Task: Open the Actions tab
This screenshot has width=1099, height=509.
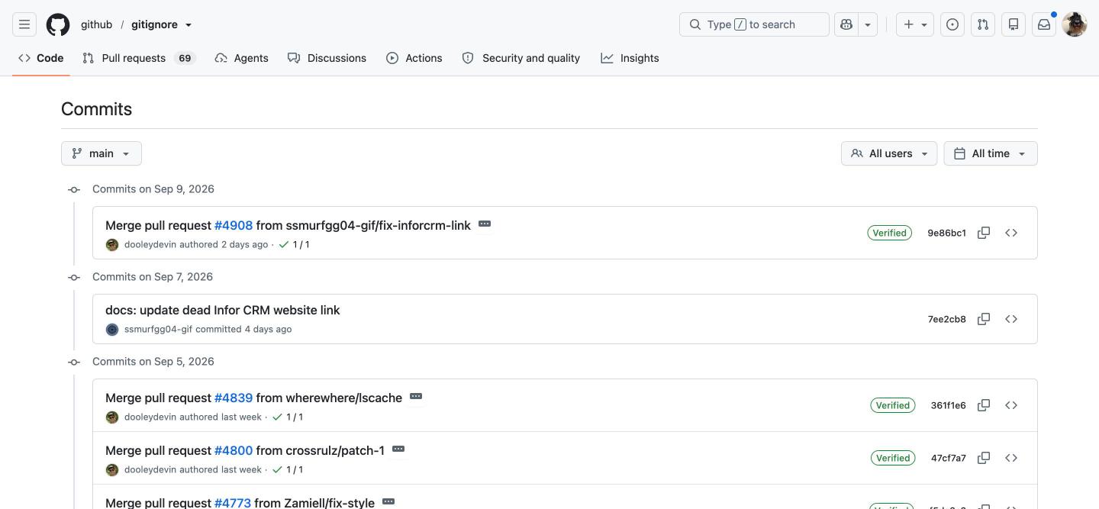Action: 414,58
